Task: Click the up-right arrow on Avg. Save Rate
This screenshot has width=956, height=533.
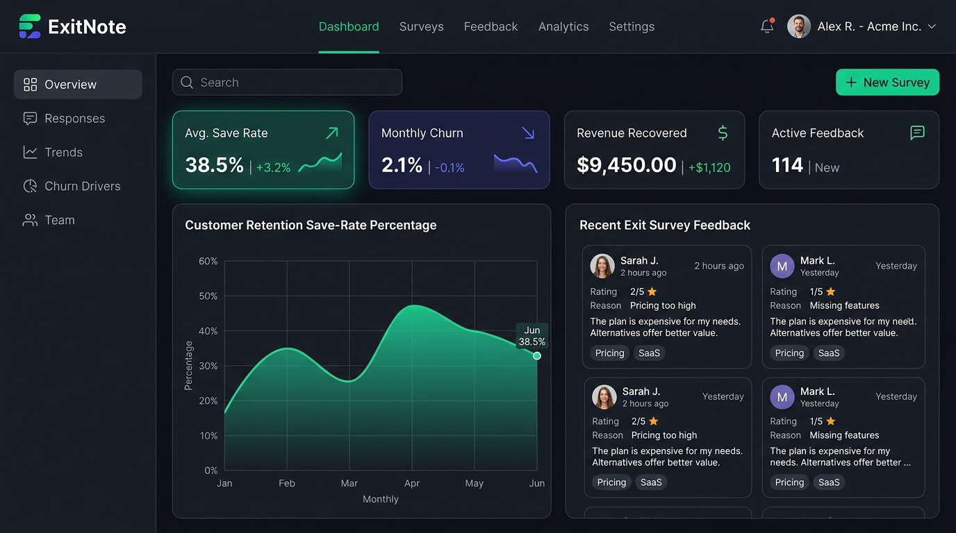Action: click(332, 133)
